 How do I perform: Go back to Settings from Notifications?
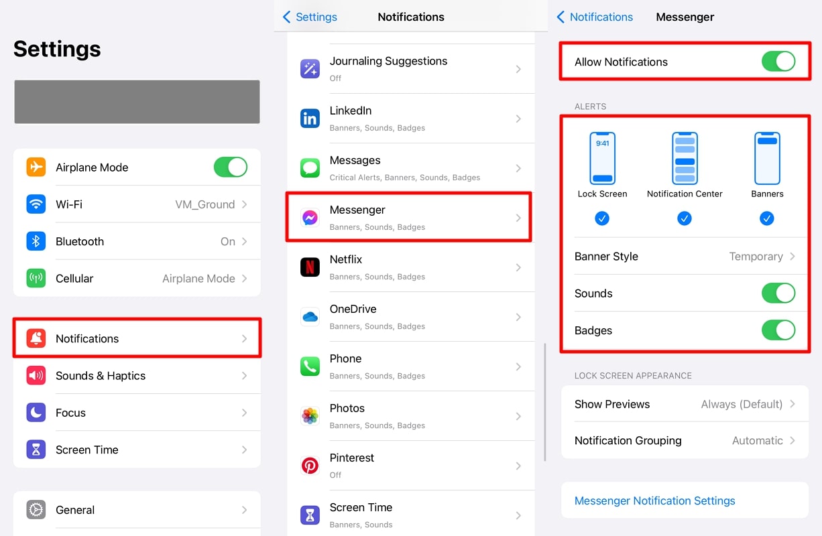point(310,17)
